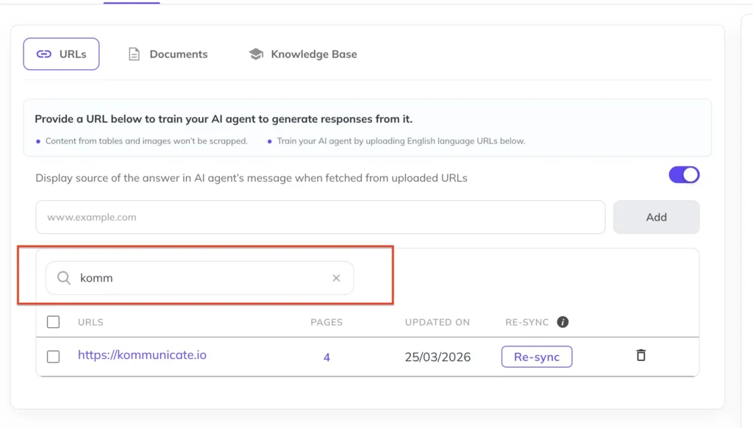This screenshot has width=753, height=428.
Task: Check the select-all checkbox in URLS header
Action: coord(53,322)
